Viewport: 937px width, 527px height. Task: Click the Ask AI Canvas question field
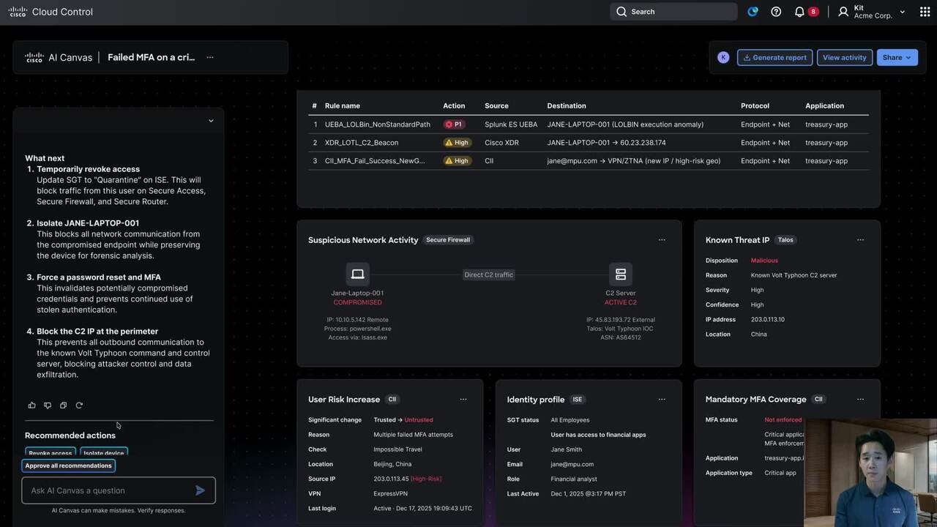click(110, 490)
